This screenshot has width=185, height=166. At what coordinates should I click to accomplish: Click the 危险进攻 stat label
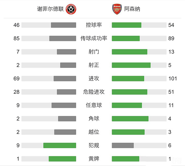94,92
